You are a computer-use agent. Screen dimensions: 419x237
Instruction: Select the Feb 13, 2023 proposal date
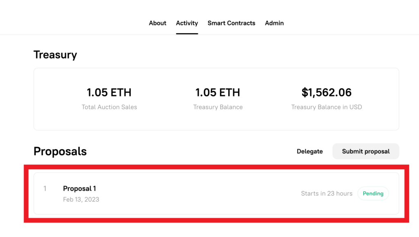pos(81,199)
